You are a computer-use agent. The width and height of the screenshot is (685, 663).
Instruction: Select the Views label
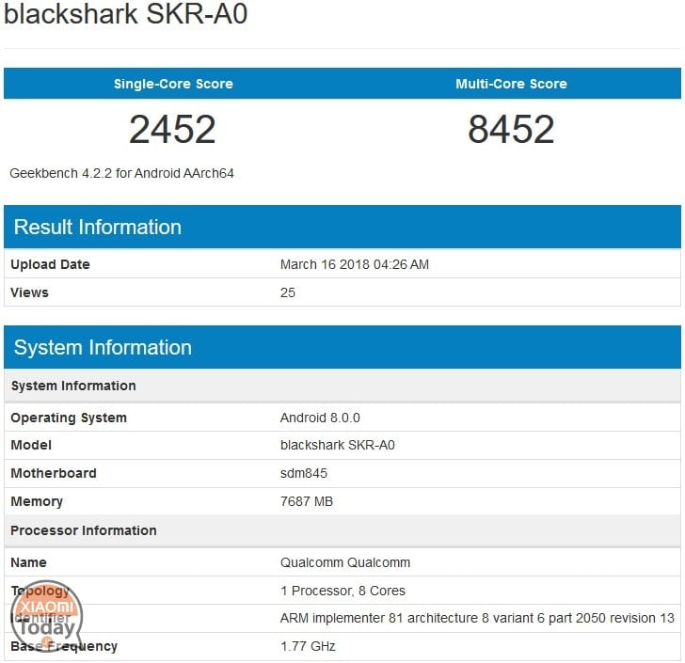[29, 292]
